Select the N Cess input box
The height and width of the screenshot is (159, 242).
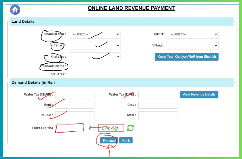[75, 115]
